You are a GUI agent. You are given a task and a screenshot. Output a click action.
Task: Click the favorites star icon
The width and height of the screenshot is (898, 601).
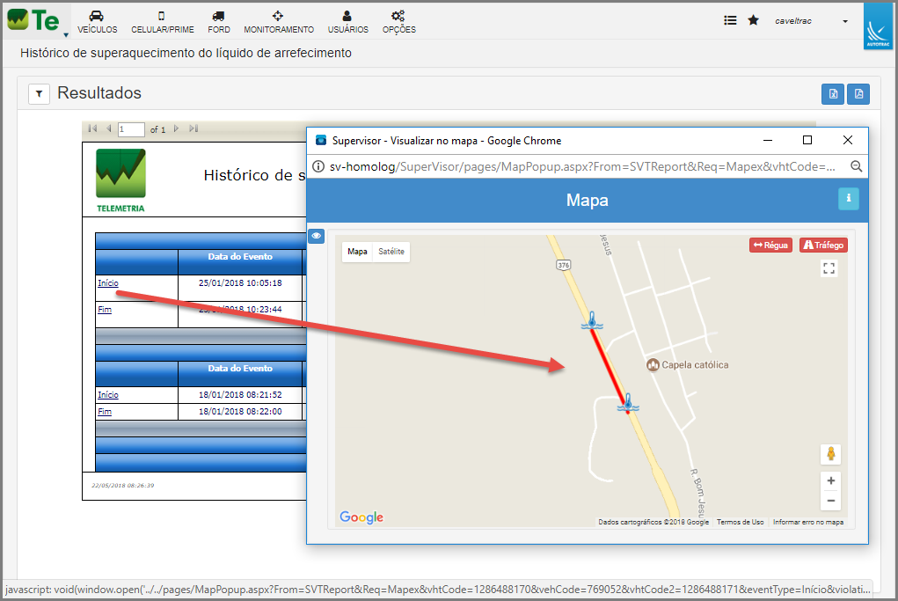tap(753, 20)
